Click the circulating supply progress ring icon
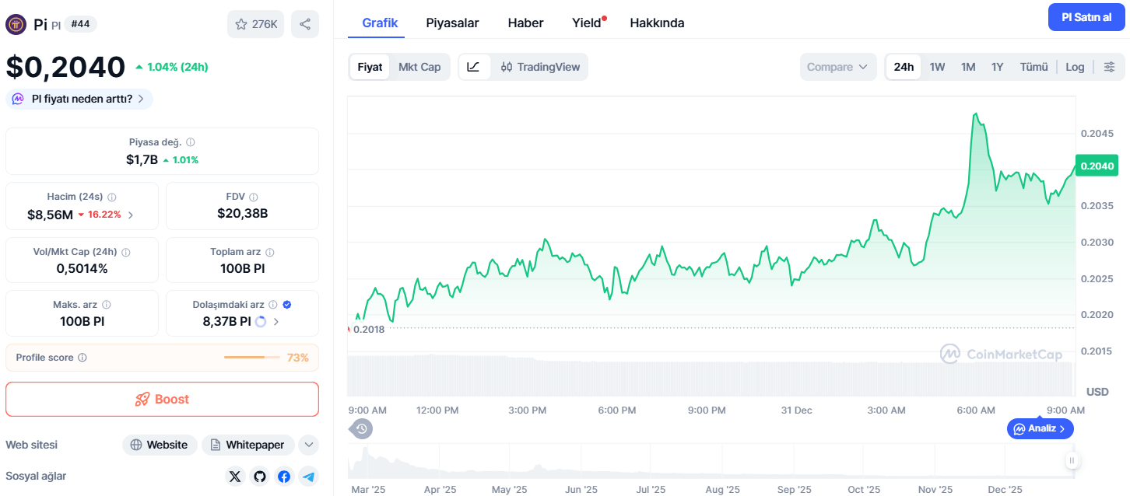Screen dimensions: 1130x496 pos(261,321)
